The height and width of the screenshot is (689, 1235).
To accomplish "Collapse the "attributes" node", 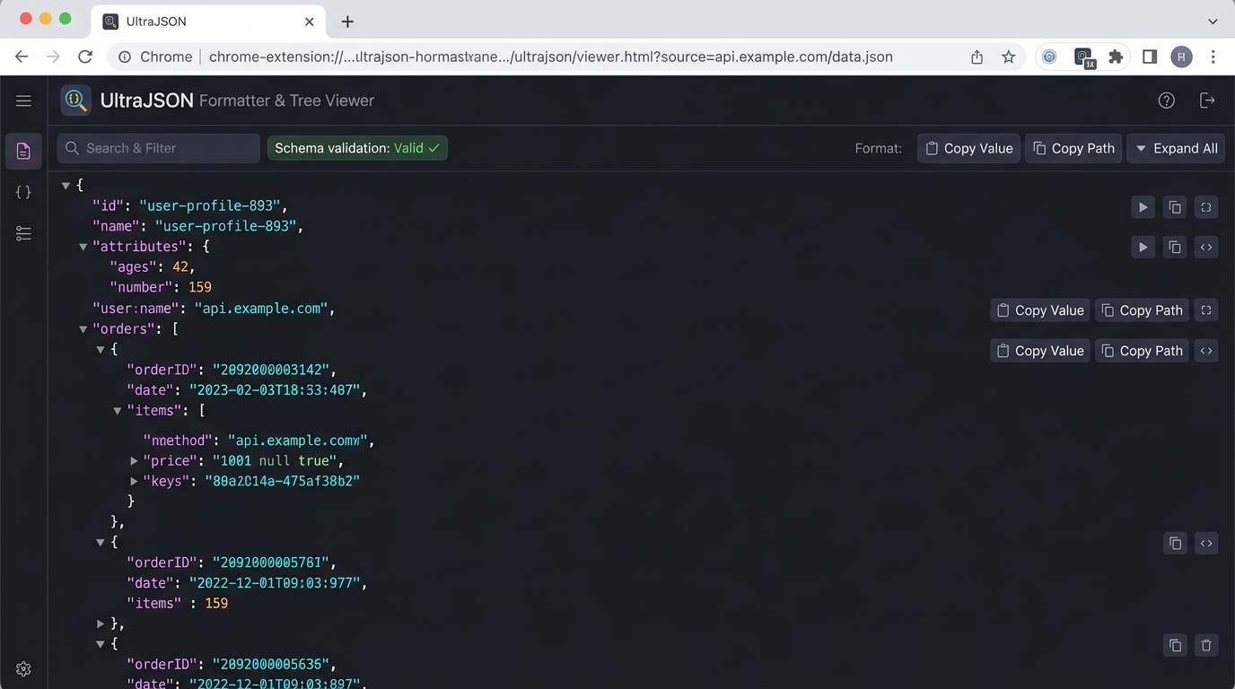I will pyautogui.click(x=83, y=247).
